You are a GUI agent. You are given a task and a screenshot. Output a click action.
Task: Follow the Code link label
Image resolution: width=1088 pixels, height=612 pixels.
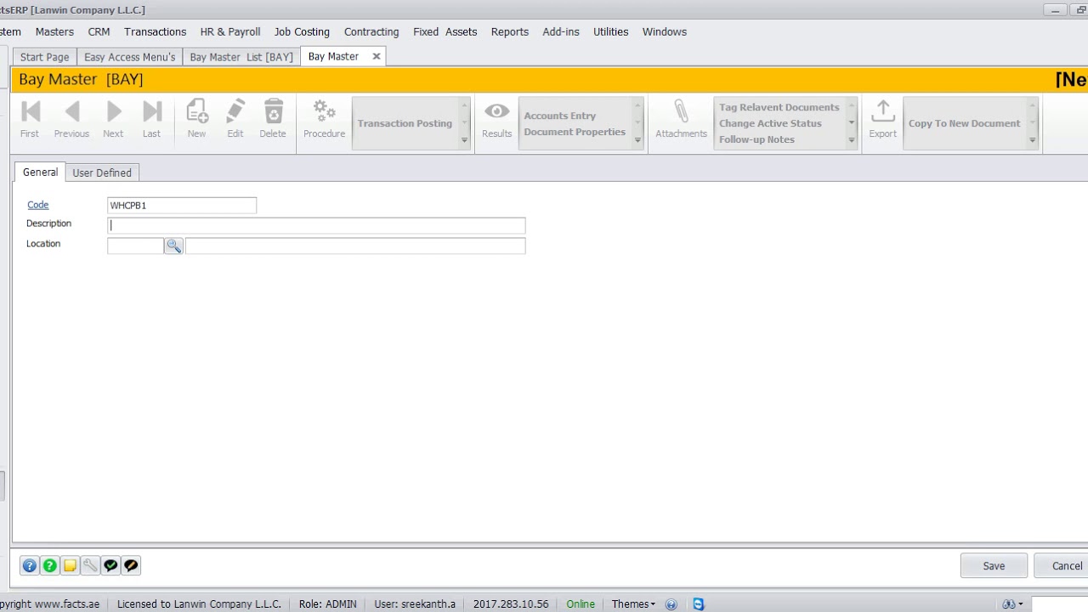tap(38, 205)
